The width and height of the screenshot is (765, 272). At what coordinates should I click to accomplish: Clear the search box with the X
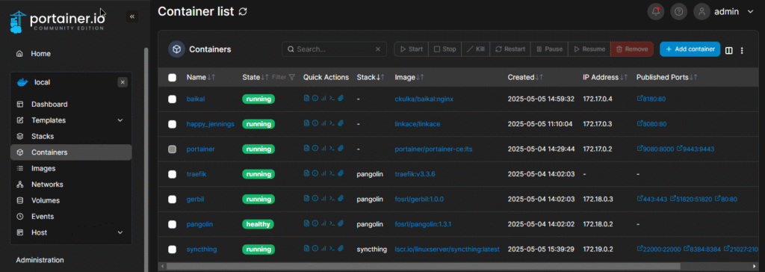[377, 49]
